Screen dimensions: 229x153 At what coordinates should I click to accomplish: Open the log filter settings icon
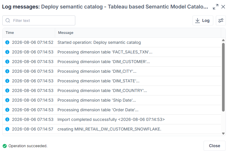(221, 20)
